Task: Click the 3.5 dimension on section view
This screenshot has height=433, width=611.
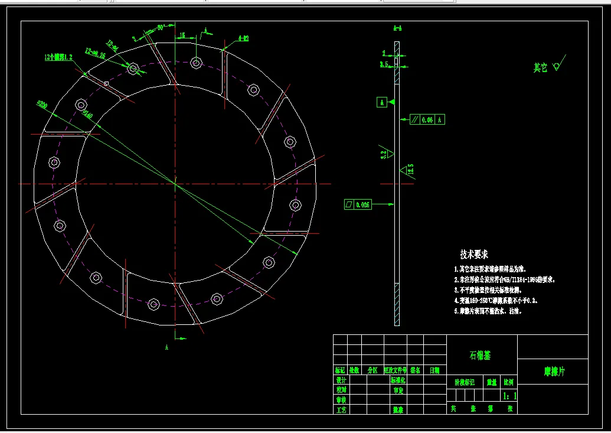Action: (x=384, y=64)
